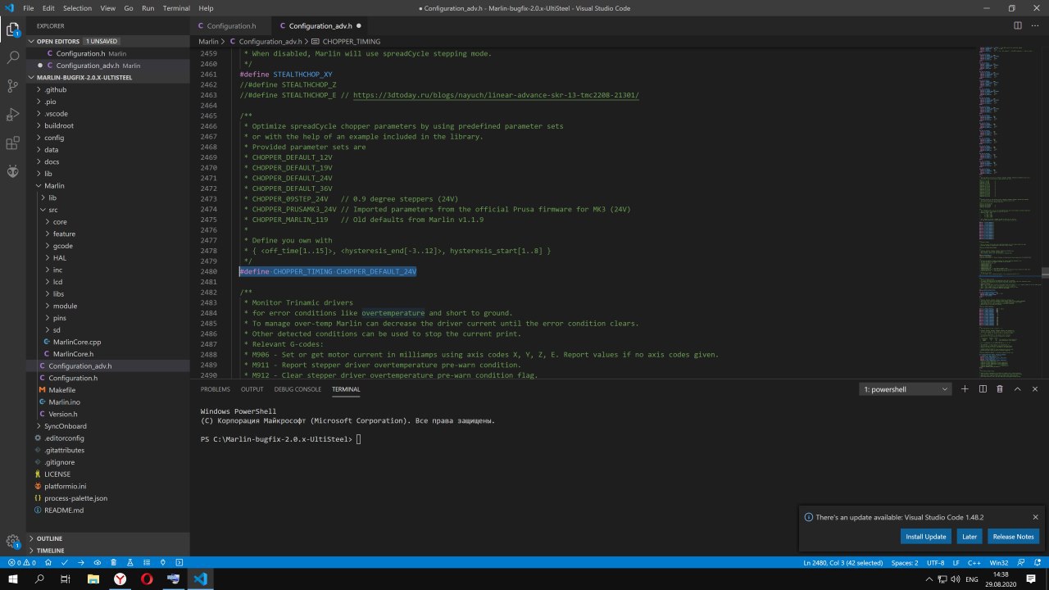This screenshot has width=1049, height=590.
Task: Switch to the PROBLEMS panel tab
Action: (x=216, y=389)
